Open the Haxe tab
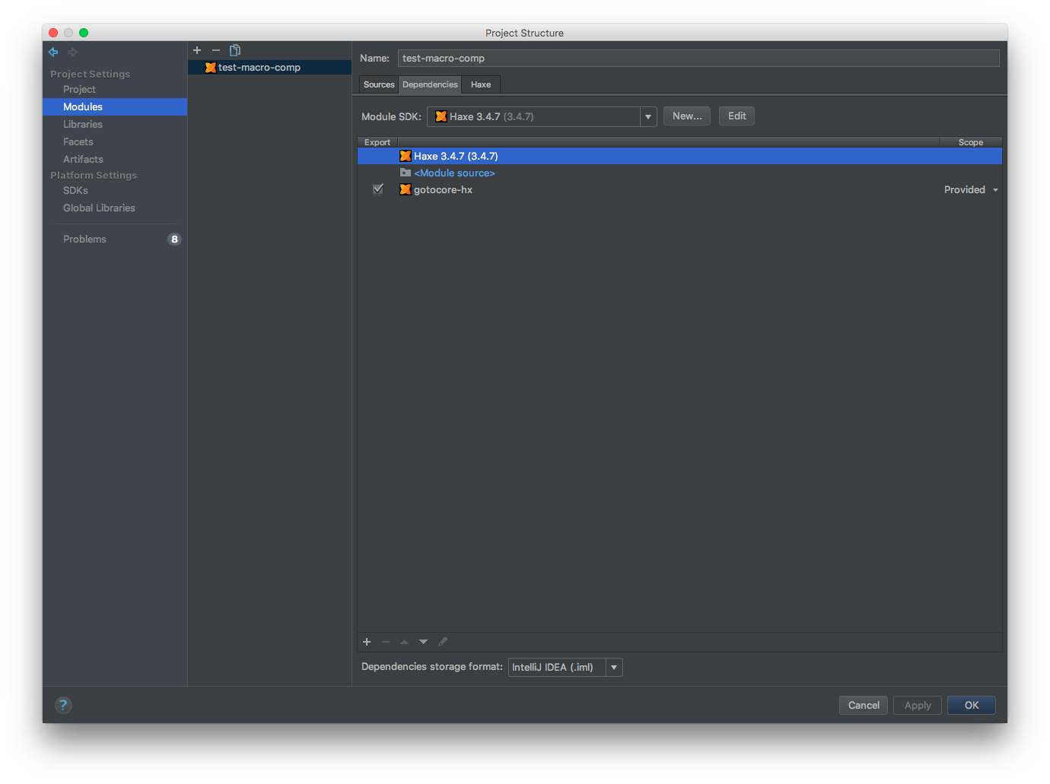 [x=480, y=84]
